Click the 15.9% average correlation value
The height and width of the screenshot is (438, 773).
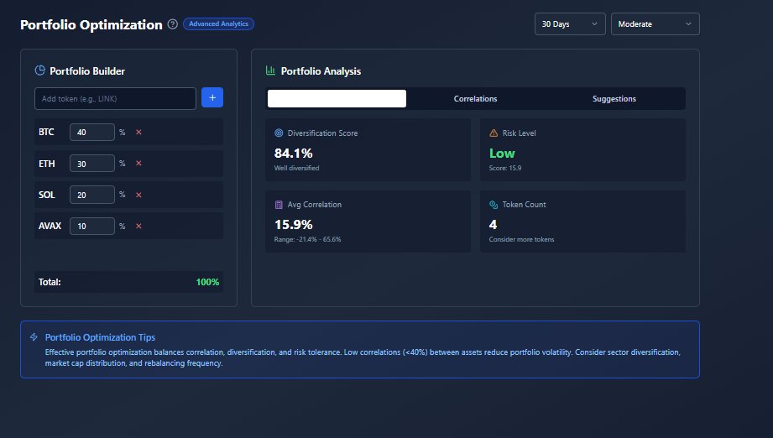[x=293, y=225]
